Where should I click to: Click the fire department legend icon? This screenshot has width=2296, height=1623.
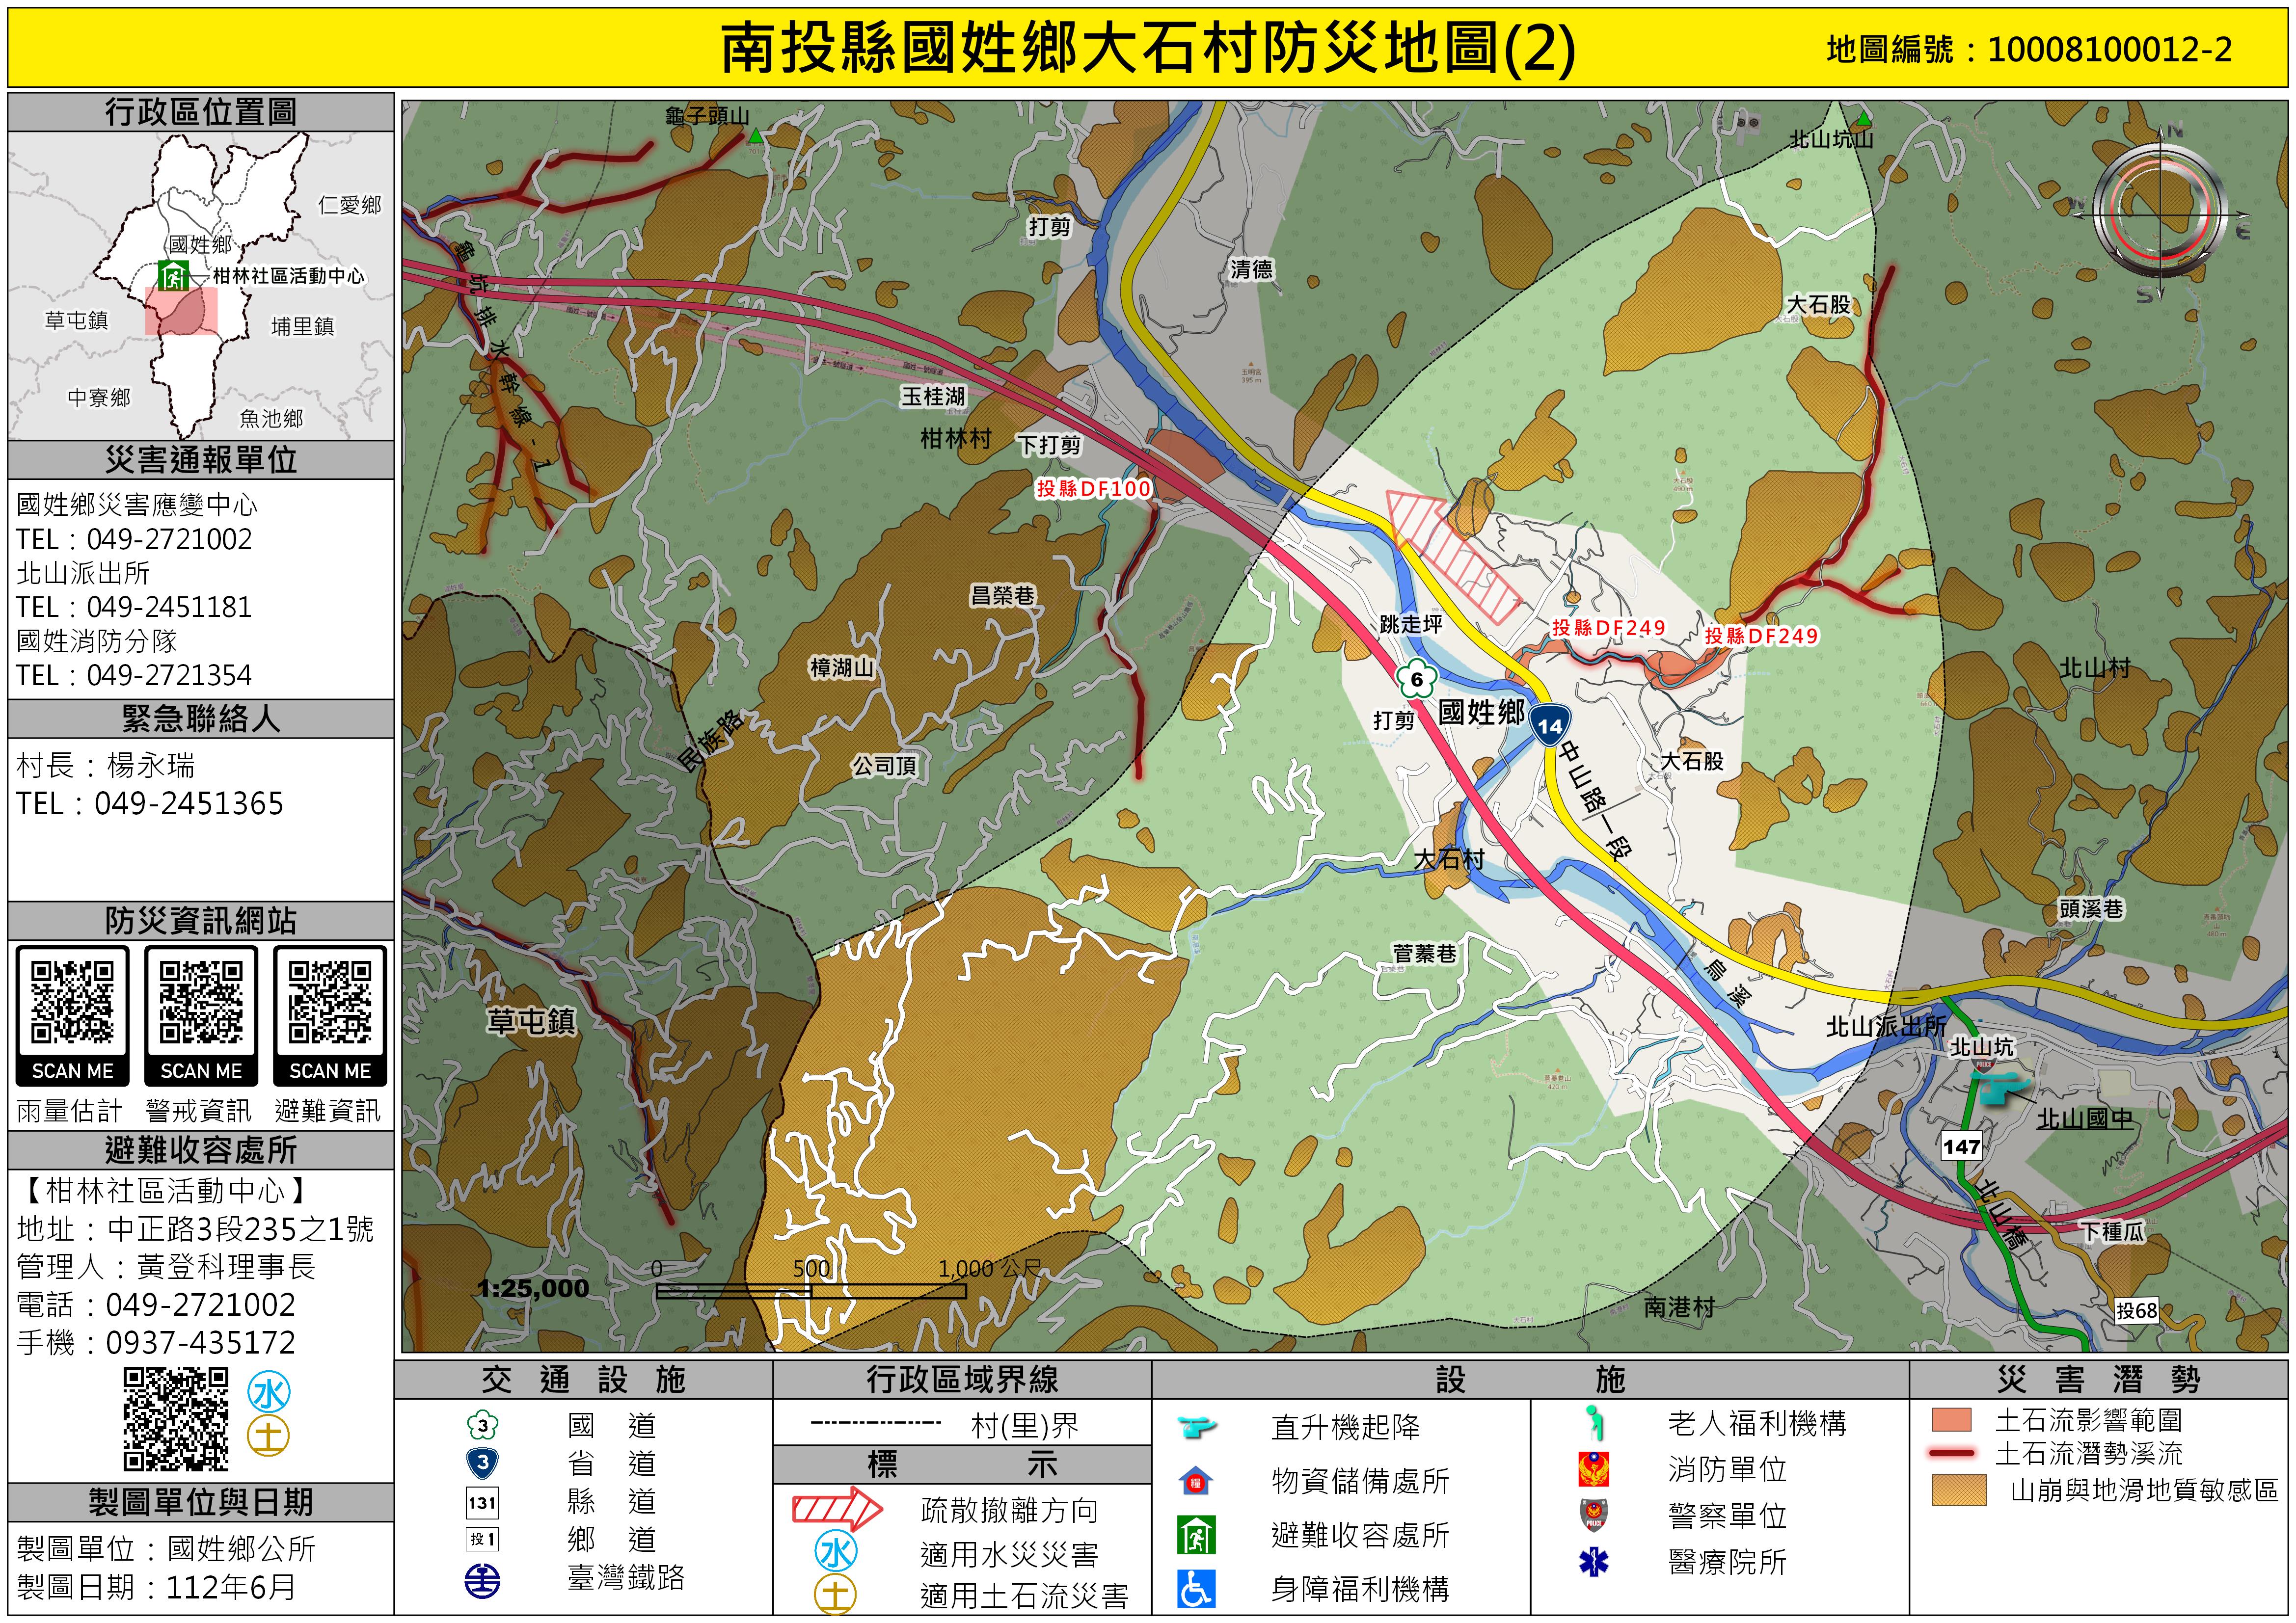1593,1470
